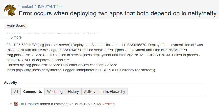219x109 pixels.
Task: Show the Links Hierarchy tab
Action: [x=113, y=92]
